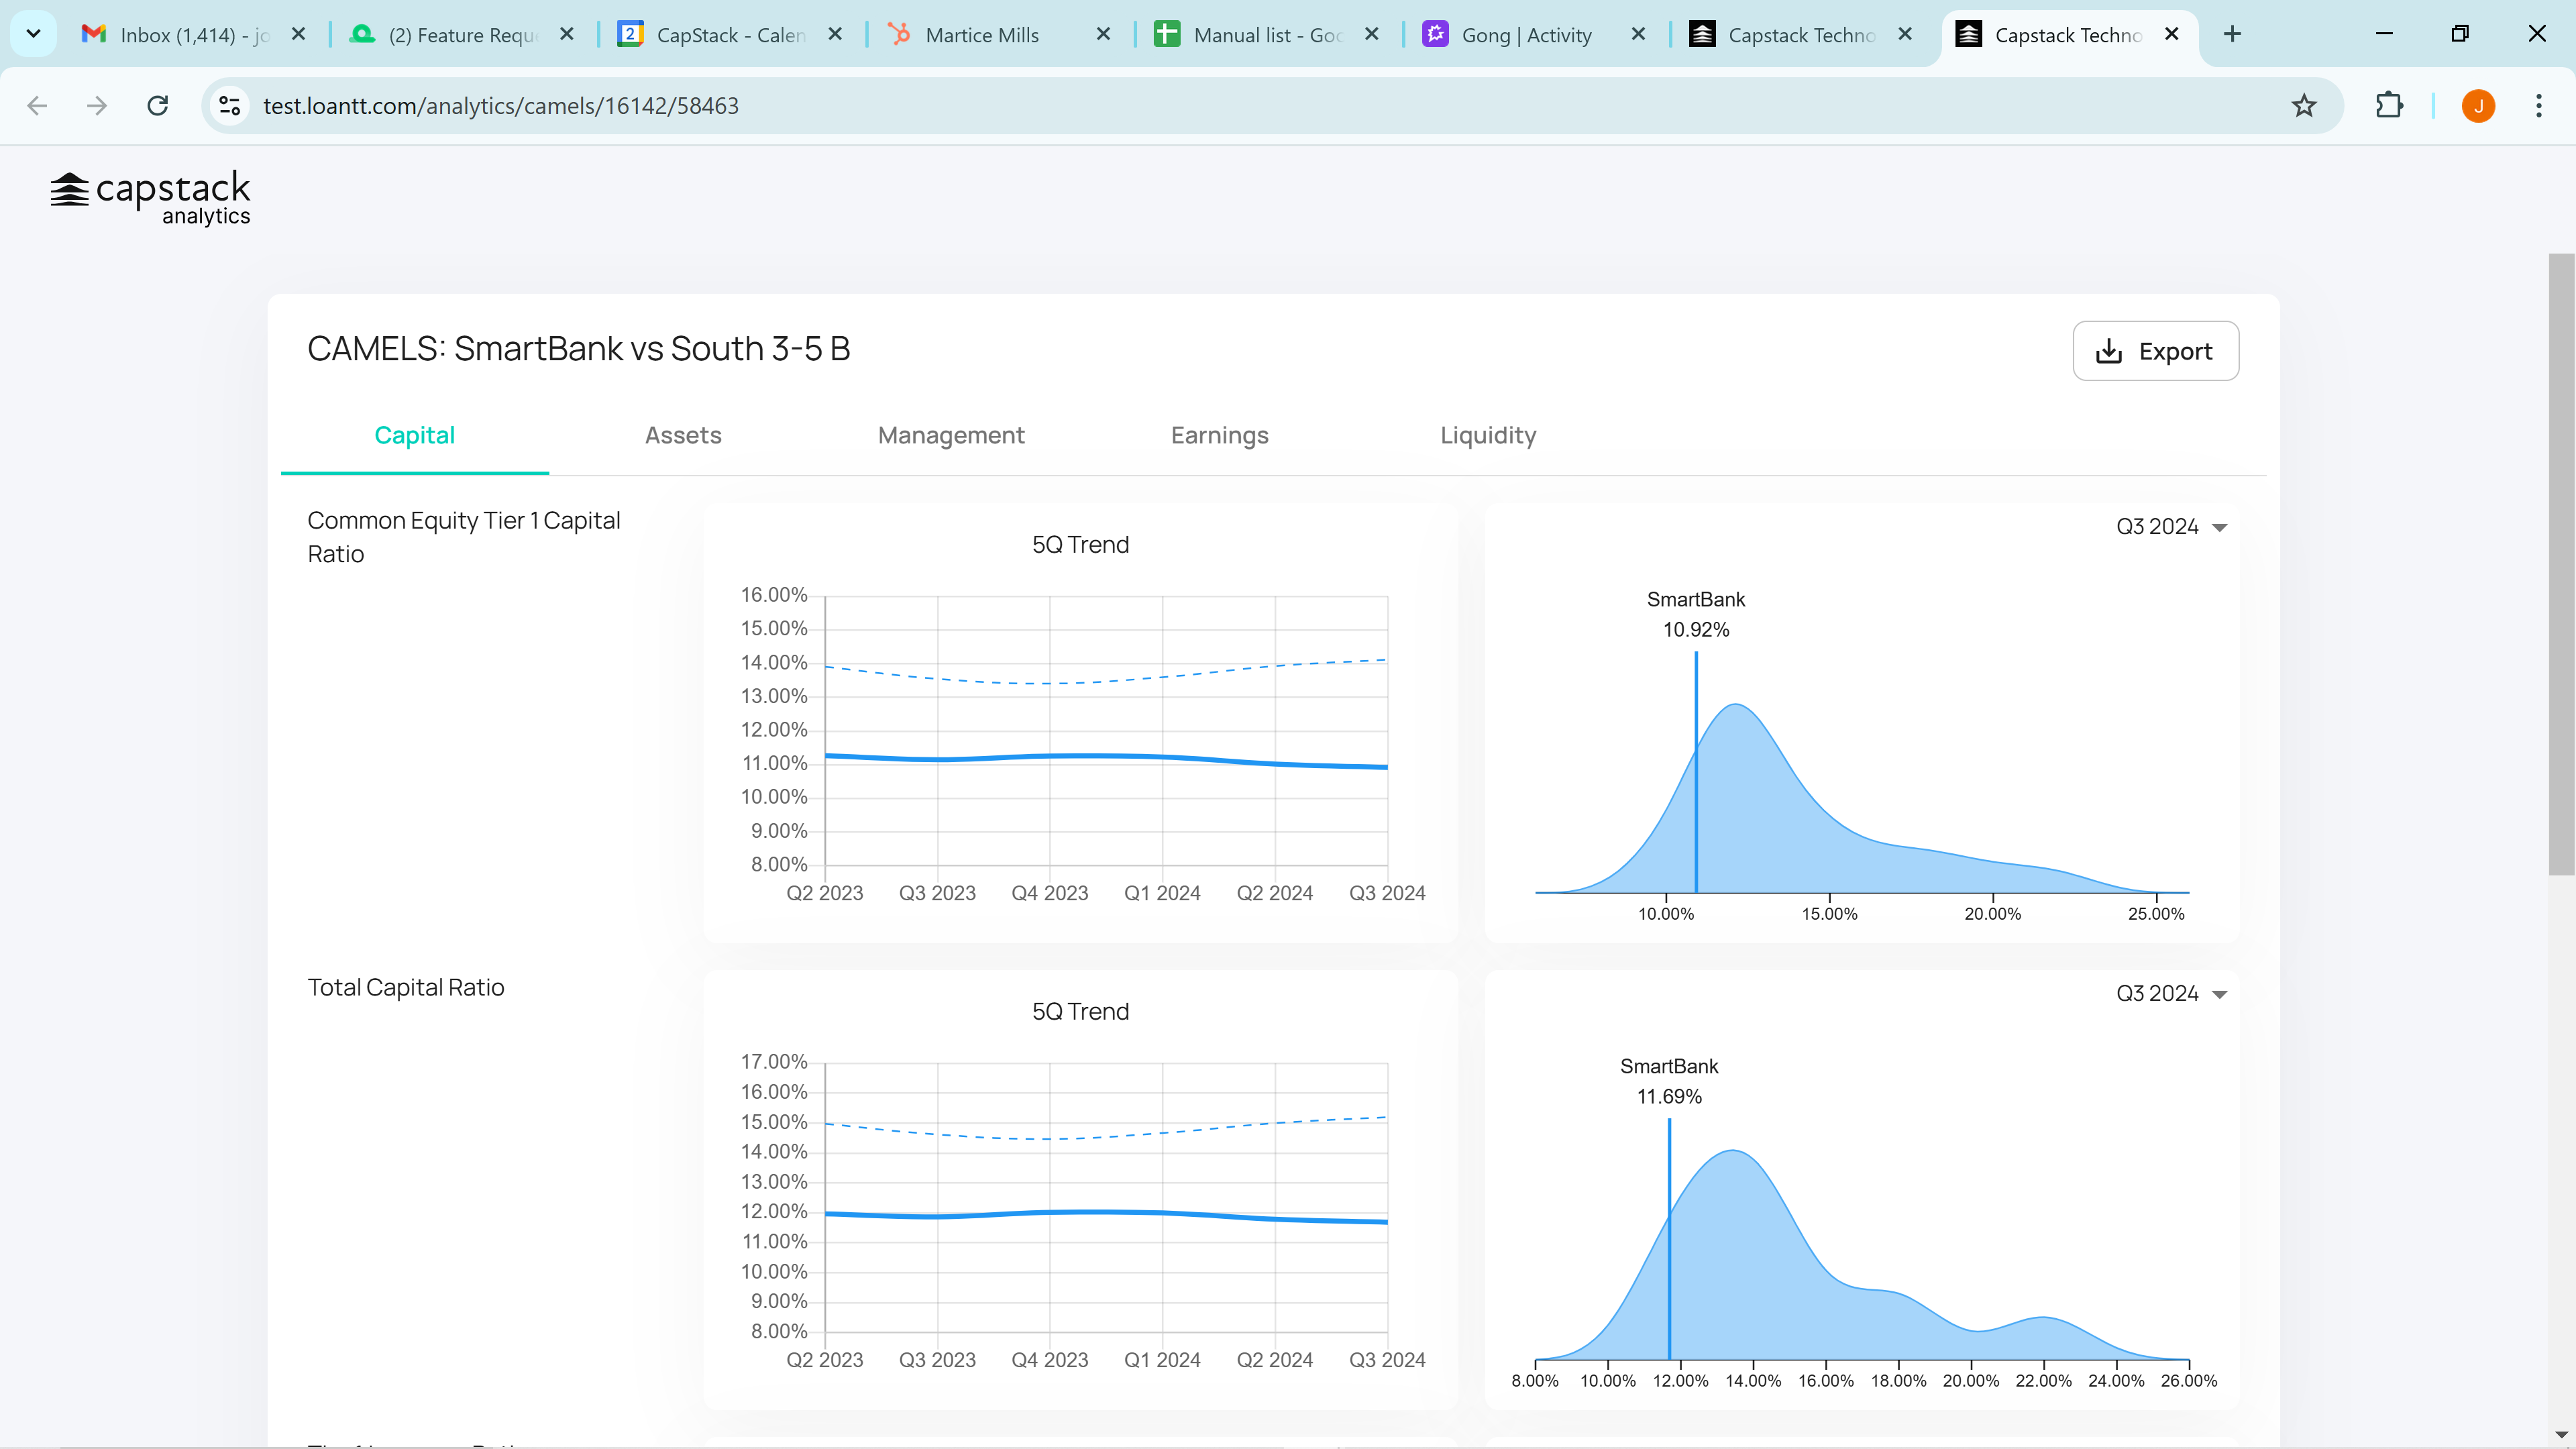Switch to the Management tab
2576x1449 pixels.
pos(951,435)
